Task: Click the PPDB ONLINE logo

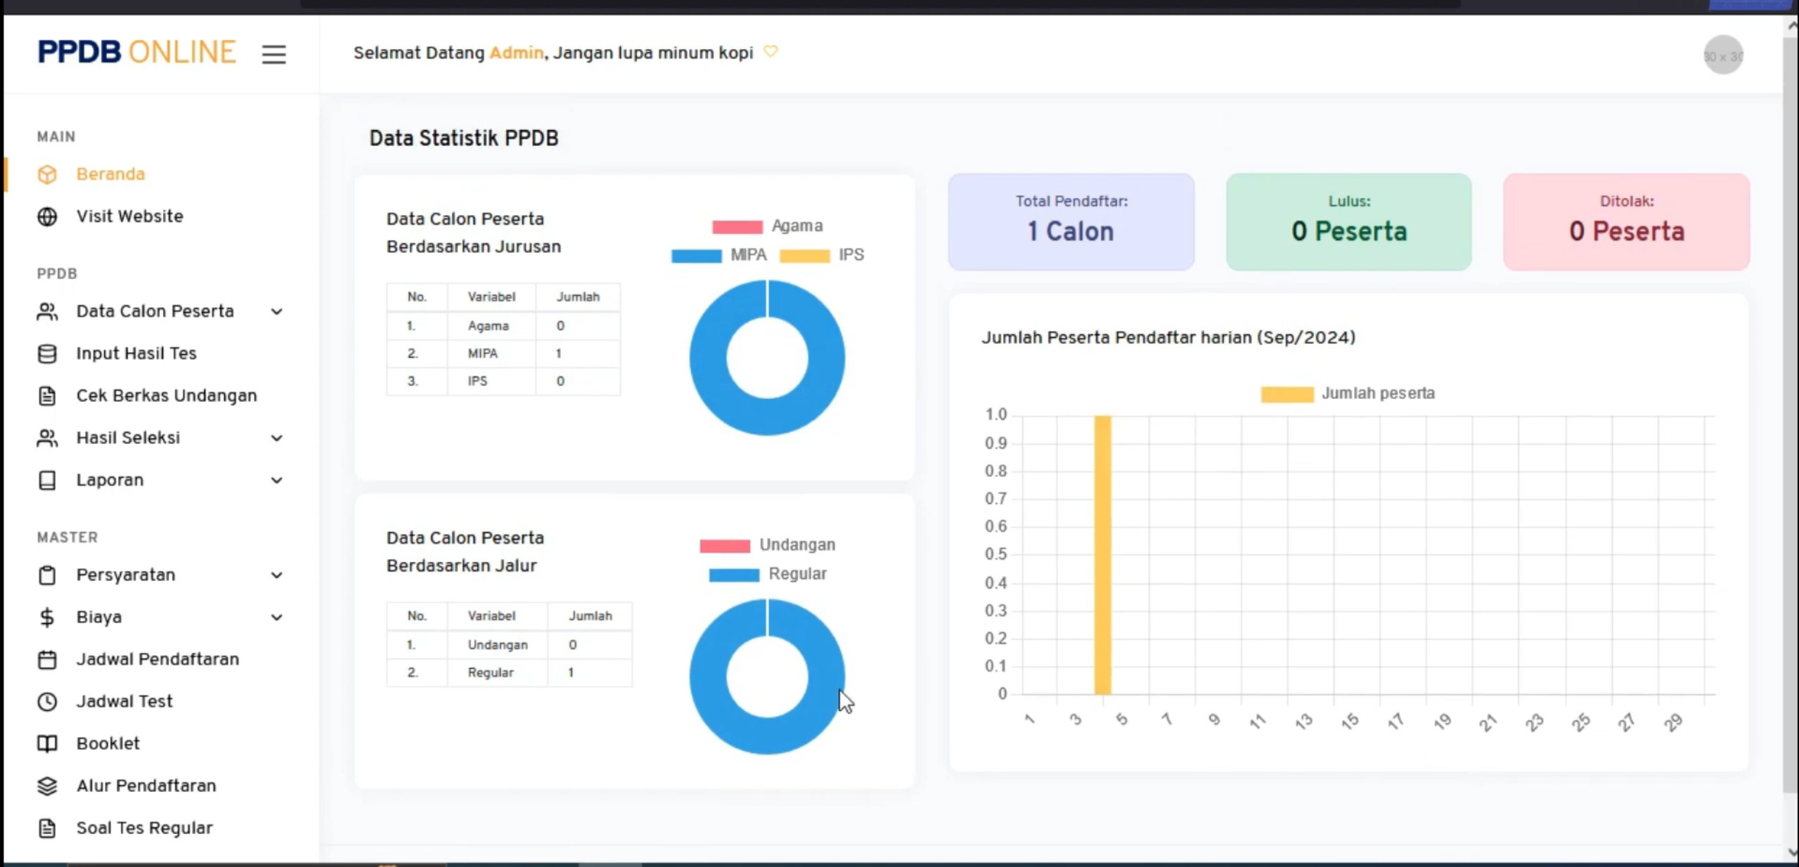Action: 136,53
